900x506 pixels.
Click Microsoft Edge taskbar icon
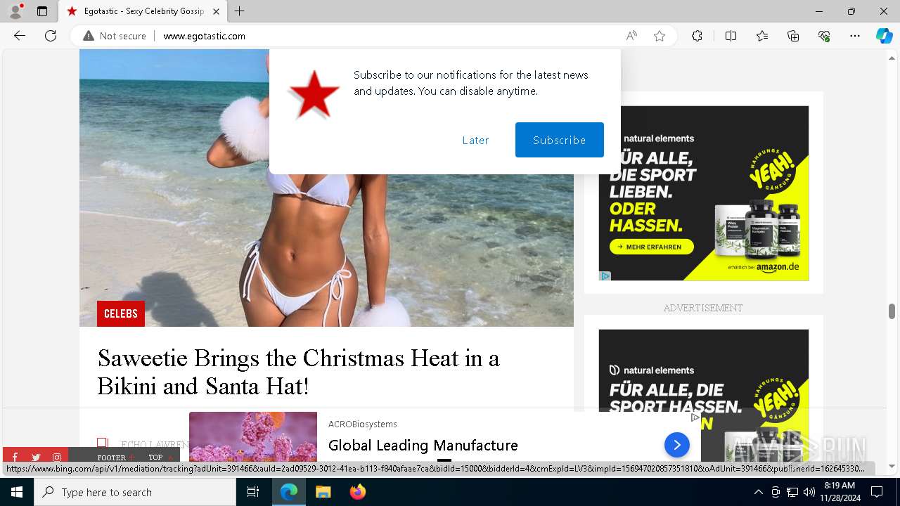click(289, 492)
